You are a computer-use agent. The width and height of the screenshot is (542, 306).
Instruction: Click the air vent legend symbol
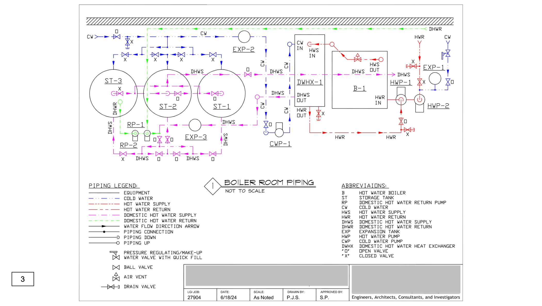pos(116,277)
